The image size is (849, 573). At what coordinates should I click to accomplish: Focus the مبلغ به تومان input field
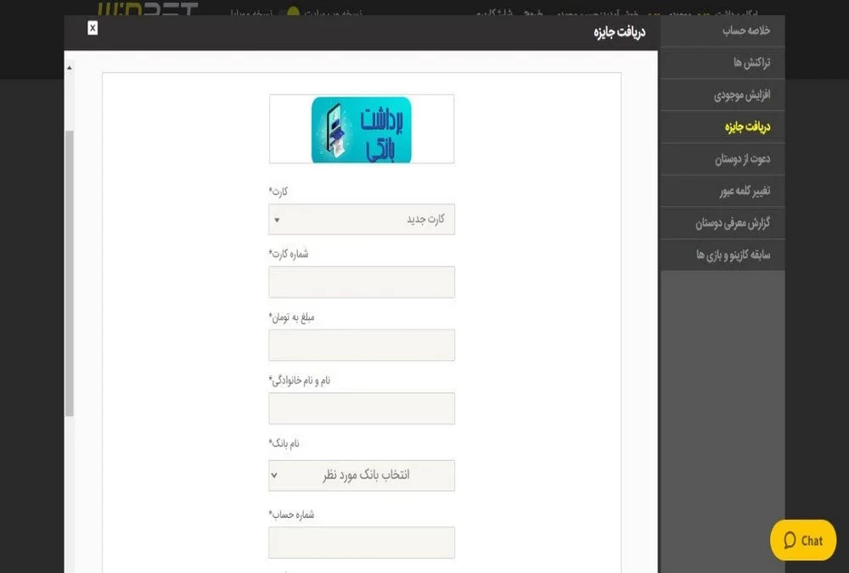coord(362,345)
